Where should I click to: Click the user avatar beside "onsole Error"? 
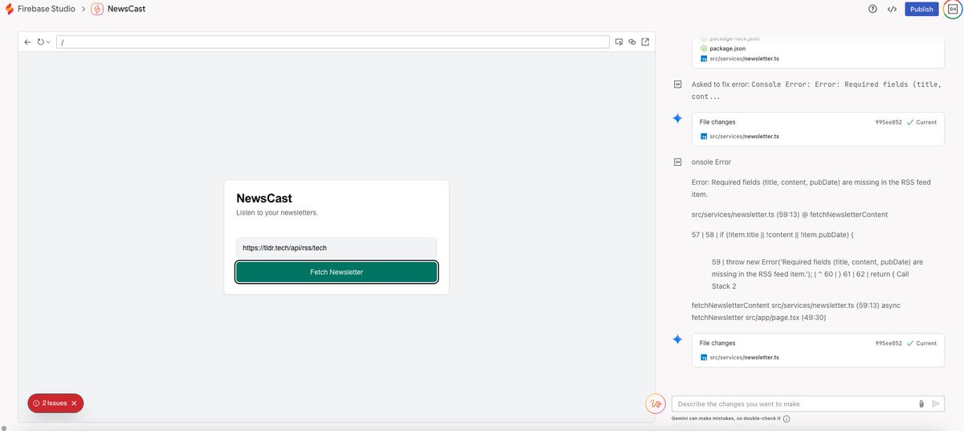677,162
